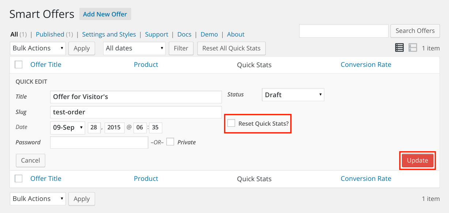Focus the Slug field containing test-order
This screenshot has width=449, height=213.
tap(136, 112)
